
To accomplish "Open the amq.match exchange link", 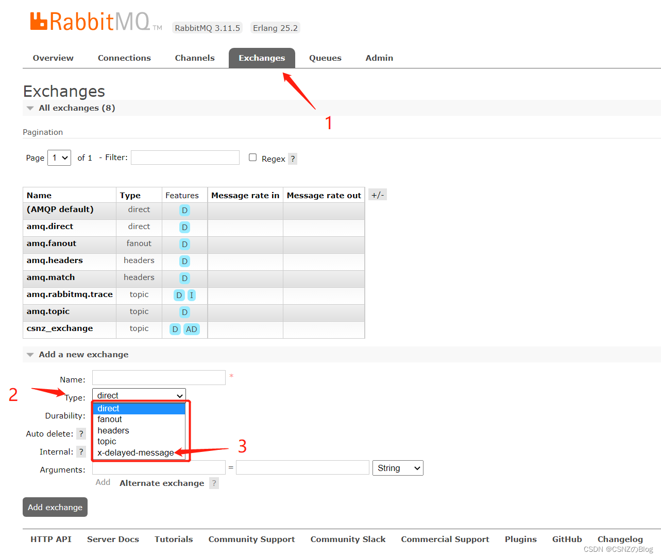I will pos(50,277).
